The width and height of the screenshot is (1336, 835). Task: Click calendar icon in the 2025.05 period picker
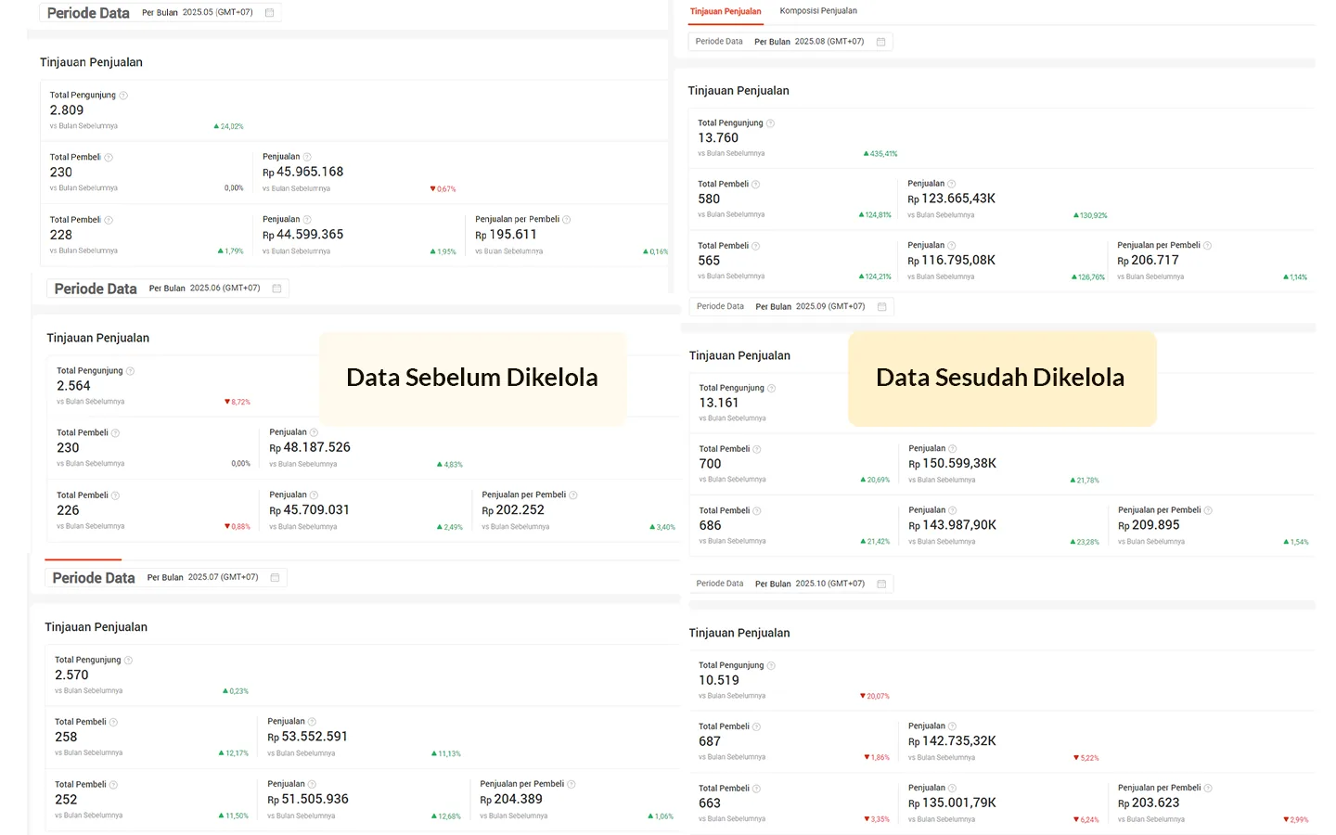269,13
